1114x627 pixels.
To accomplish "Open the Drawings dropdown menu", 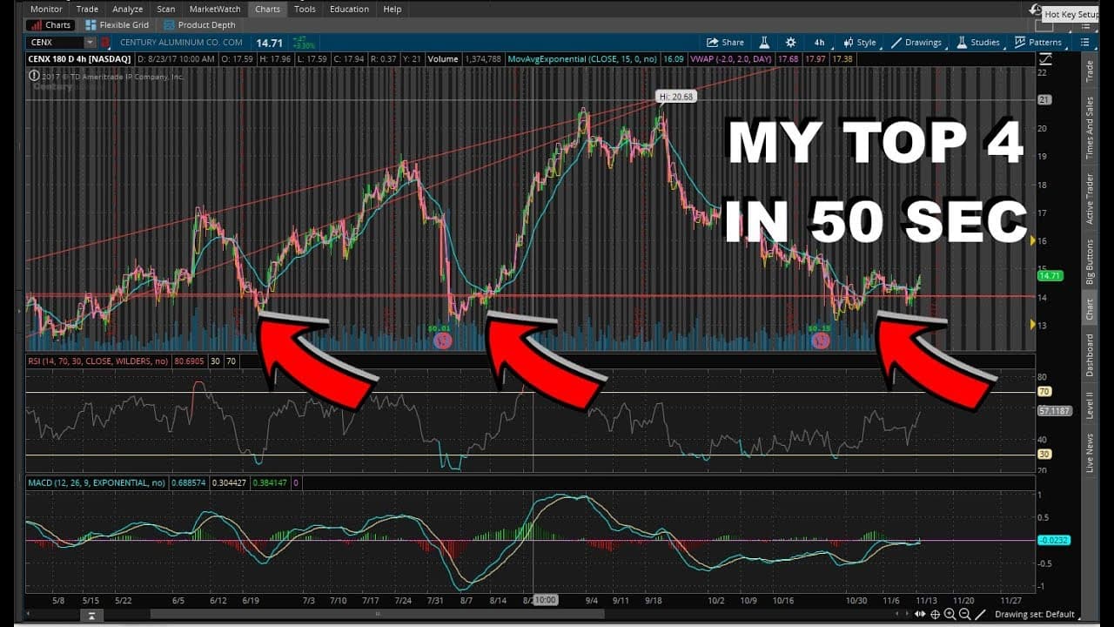I will pos(916,42).
